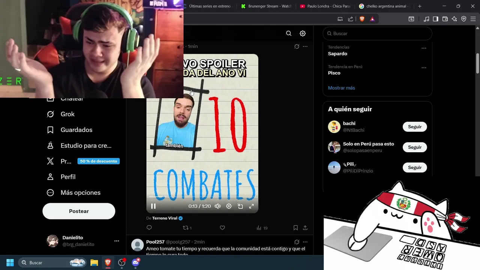The image size is (480, 270).
Task: Like the video post heart icon
Action: click(222, 228)
